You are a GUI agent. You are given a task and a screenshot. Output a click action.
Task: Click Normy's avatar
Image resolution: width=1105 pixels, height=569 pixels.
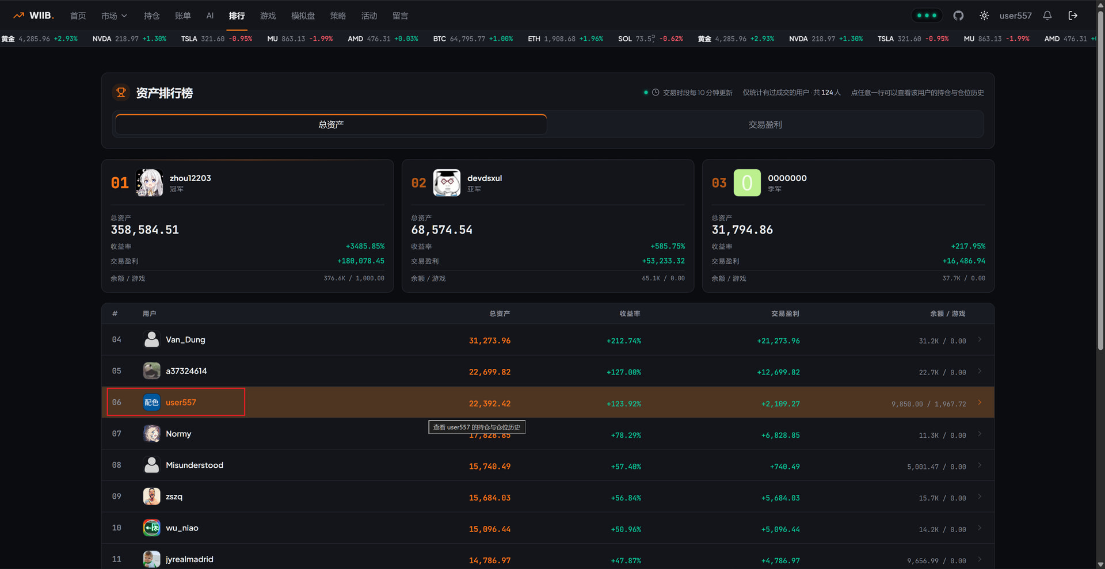point(151,434)
